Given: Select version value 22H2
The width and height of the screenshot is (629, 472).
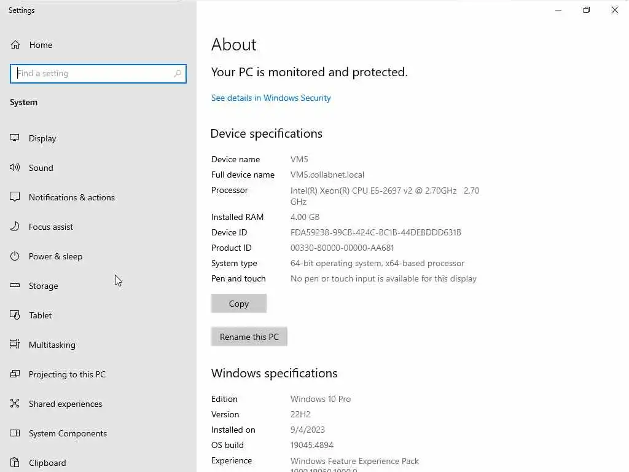Looking at the screenshot, I should tap(300, 414).
